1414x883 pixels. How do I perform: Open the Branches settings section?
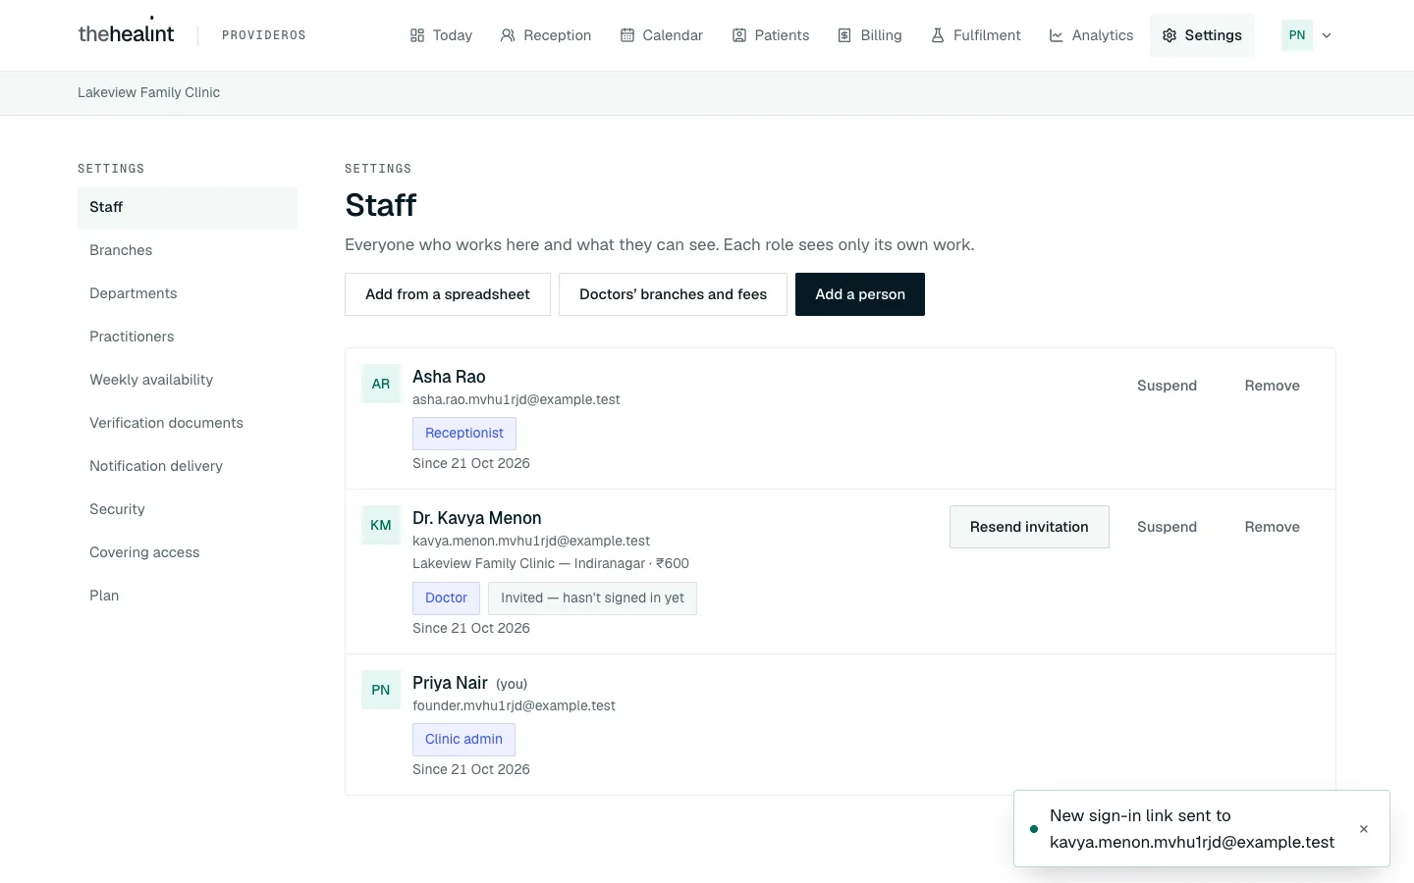tap(188, 250)
